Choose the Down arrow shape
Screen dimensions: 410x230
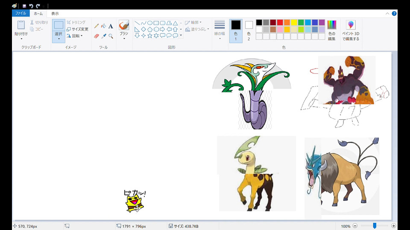(137, 35)
